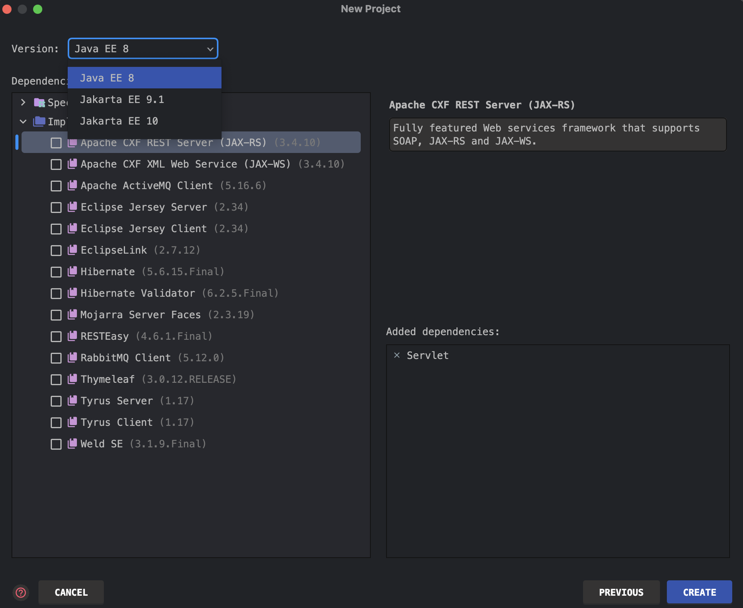Screen dimensions: 743x608
Task: Click the Weld SE library icon
Action: point(72,444)
